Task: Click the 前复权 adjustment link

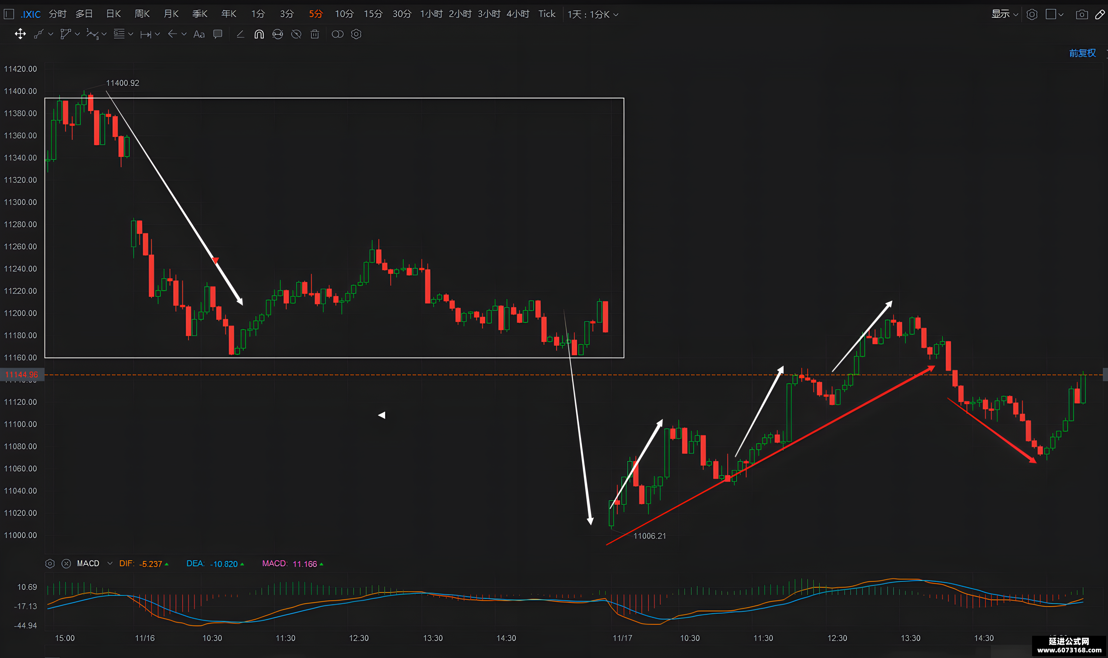Action: pyautogui.click(x=1082, y=53)
